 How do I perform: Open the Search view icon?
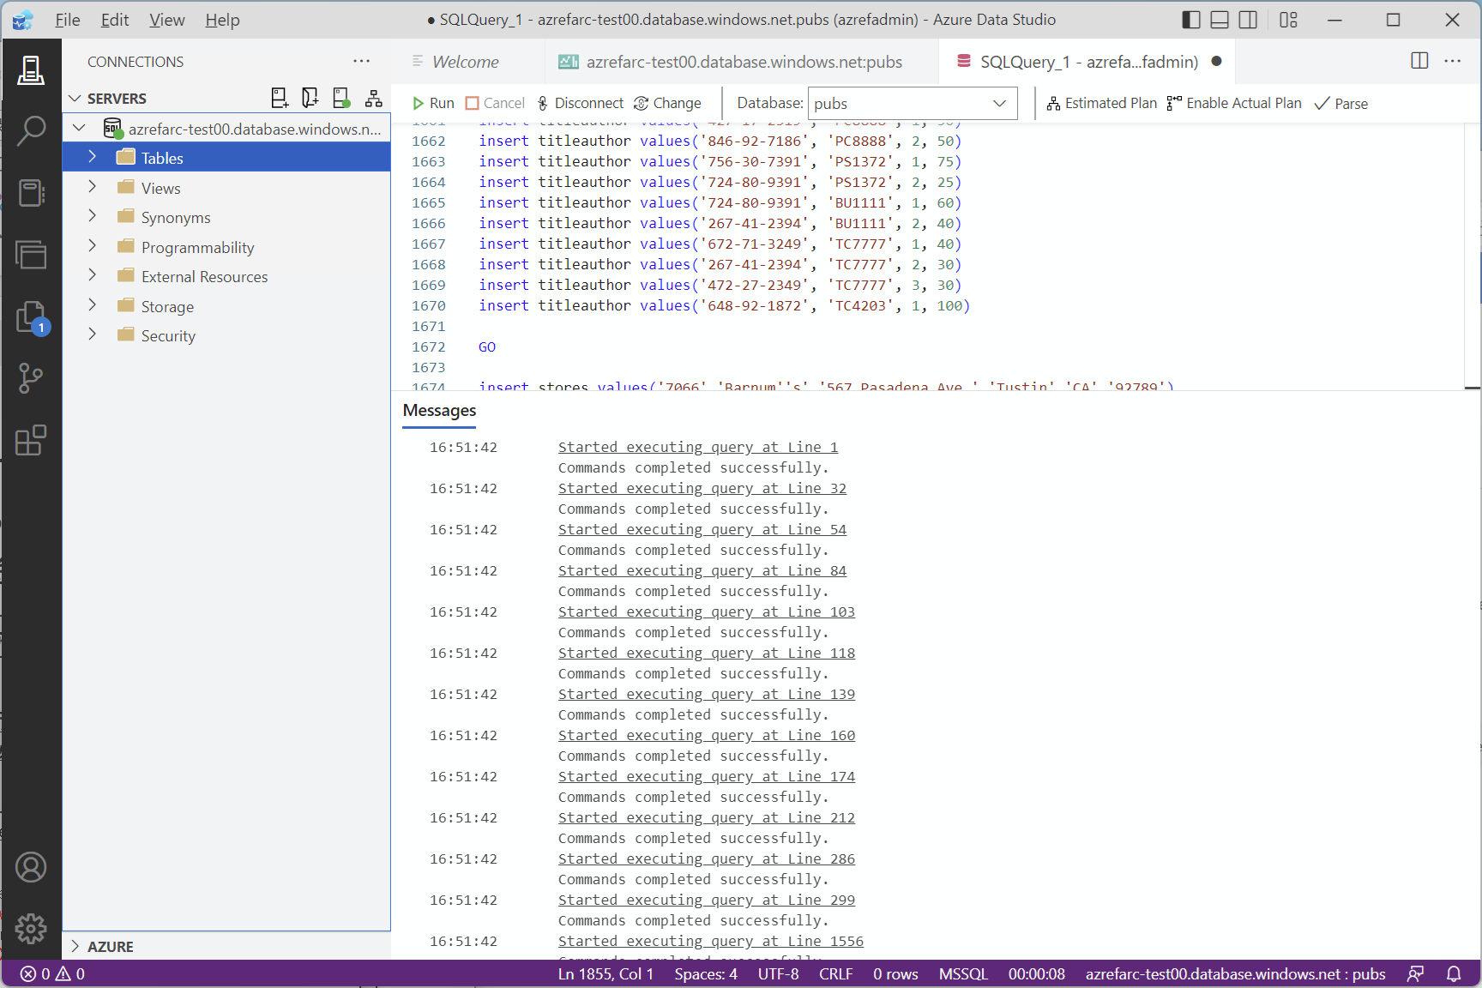click(31, 131)
